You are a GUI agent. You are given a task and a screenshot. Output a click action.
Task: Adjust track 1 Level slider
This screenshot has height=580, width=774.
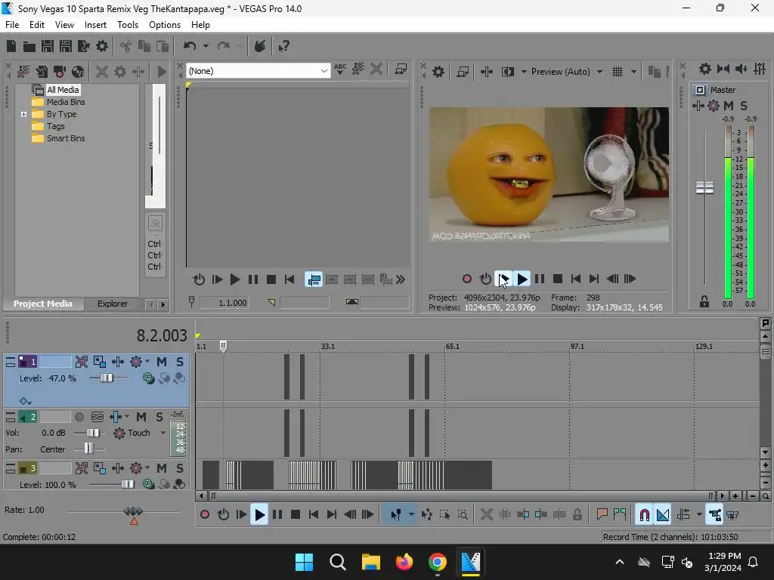(107, 378)
